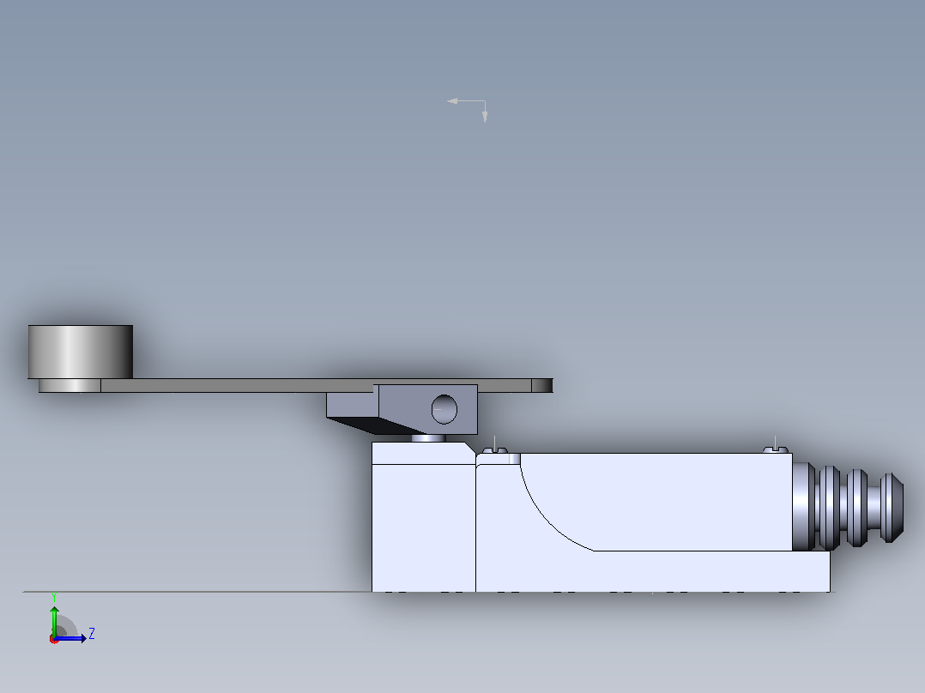This screenshot has height=693, width=925.
Task: Select the large roller cylinder on the lever
Action: coord(81,353)
